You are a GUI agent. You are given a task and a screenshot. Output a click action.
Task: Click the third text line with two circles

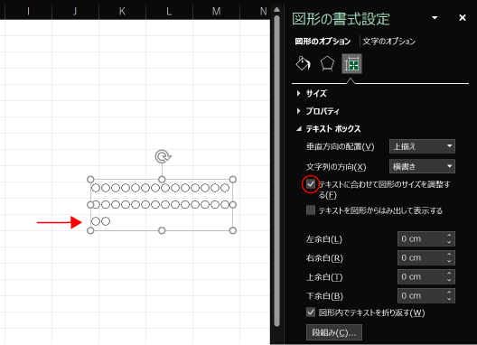tap(100, 221)
